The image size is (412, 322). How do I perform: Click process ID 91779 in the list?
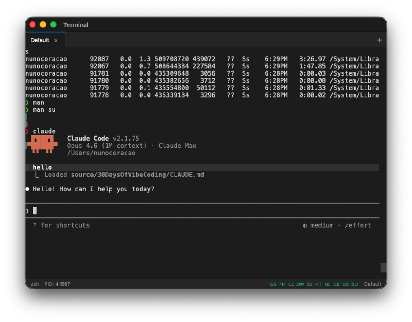(x=99, y=88)
